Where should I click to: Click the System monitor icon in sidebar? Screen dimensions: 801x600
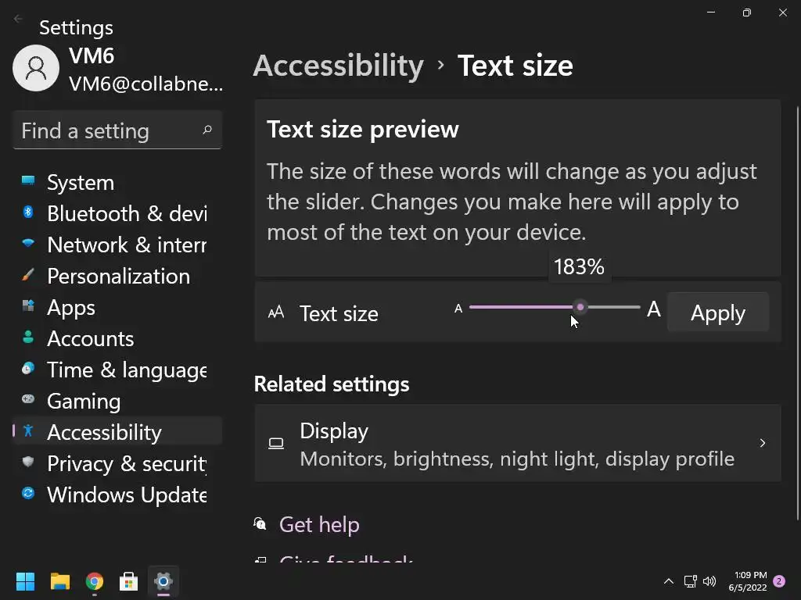click(28, 180)
